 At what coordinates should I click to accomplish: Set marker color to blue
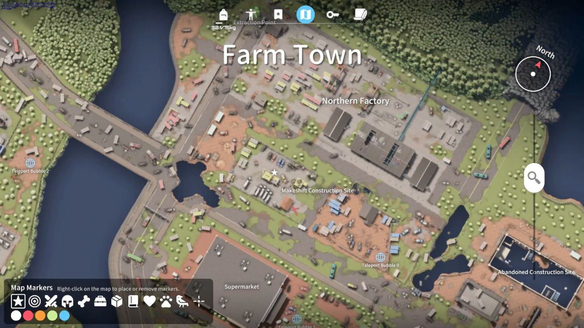(x=64, y=316)
